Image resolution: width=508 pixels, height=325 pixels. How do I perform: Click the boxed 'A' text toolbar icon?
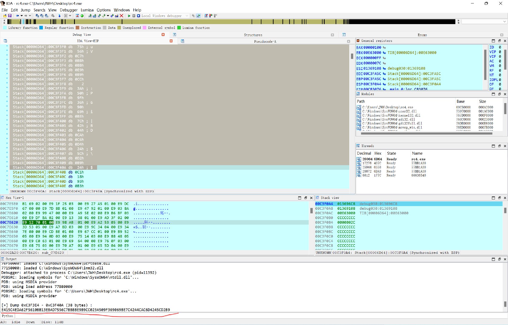[66, 16]
